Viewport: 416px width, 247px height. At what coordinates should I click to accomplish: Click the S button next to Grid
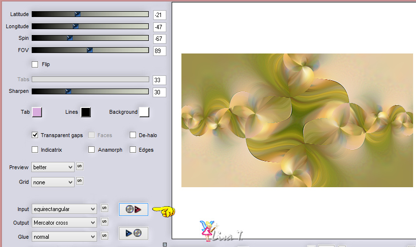tap(79, 181)
